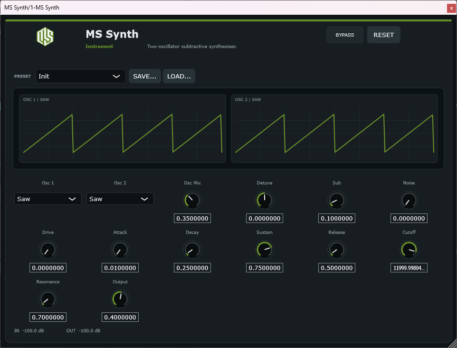Click the Detune value field
This screenshot has height=348, width=457.
pyautogui.click(x=265, y=219)
